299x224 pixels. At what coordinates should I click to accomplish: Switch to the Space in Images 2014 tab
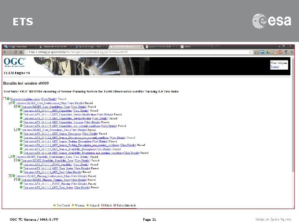point(91,46)
